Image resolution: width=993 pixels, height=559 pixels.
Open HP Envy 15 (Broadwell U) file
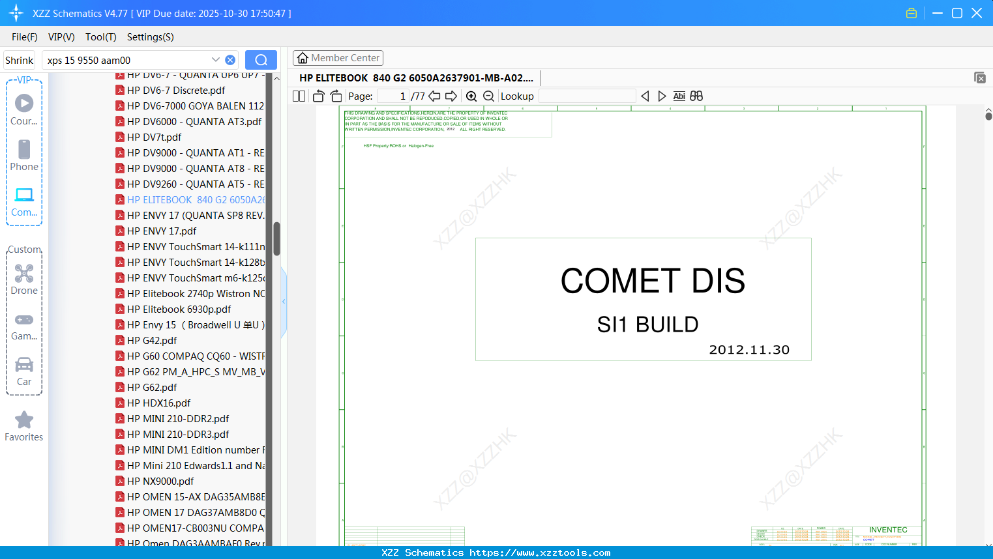pos(190,325)
